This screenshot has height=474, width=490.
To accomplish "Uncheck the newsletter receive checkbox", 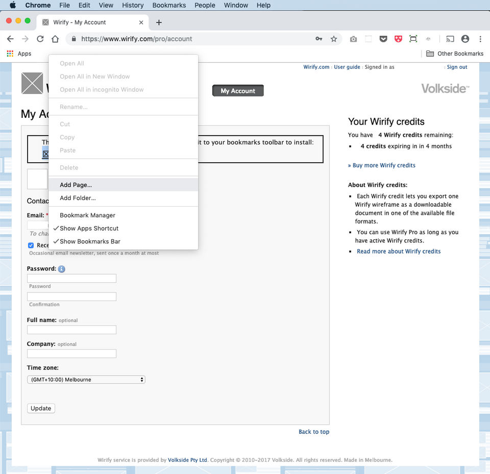I will 31,245.
